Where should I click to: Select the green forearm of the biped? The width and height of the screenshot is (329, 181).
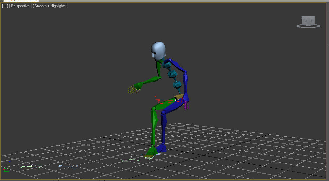(x=151, y=81)
